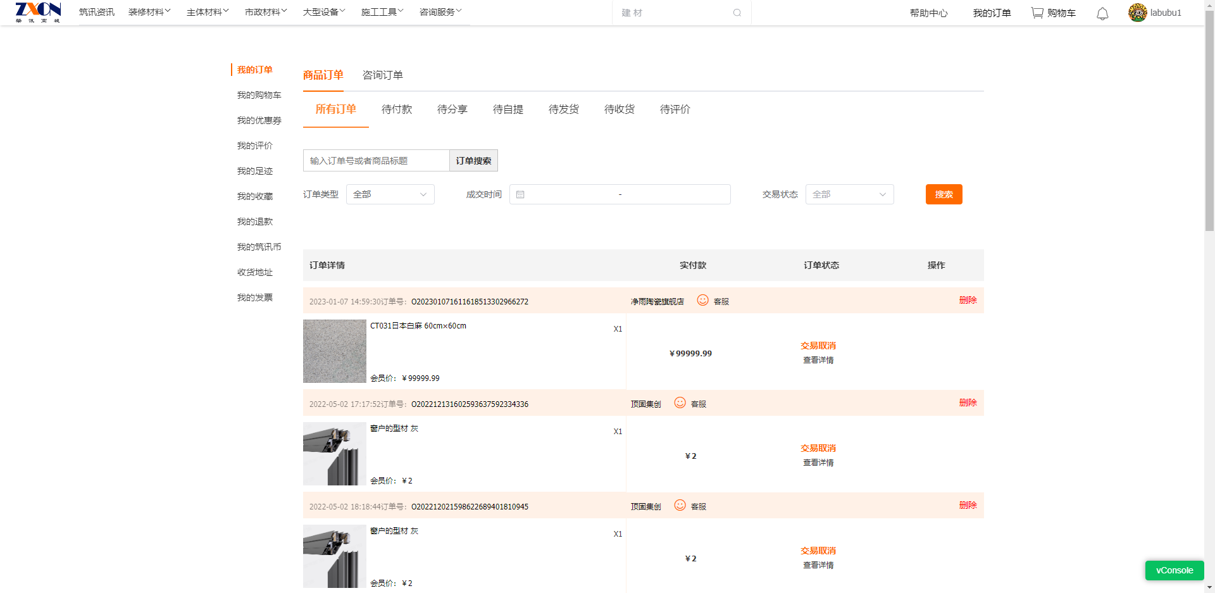Image resolution: width=1215 pixels, height=593 pixels.
Task: View details of CT031日本白麻 order
Action: coord(818,360)
